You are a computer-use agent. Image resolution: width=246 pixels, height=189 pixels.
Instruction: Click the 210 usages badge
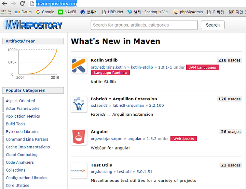(229, 60)
